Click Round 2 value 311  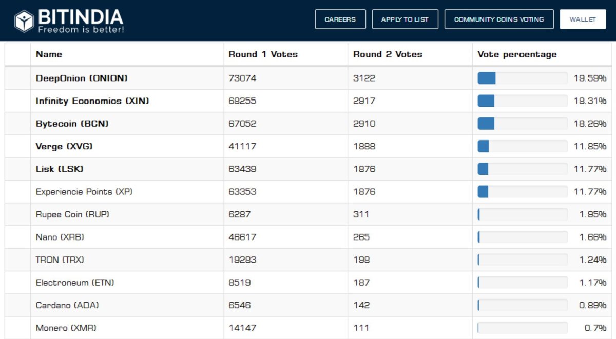361,214
